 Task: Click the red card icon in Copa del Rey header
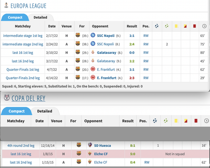click(x=196, y=121)
